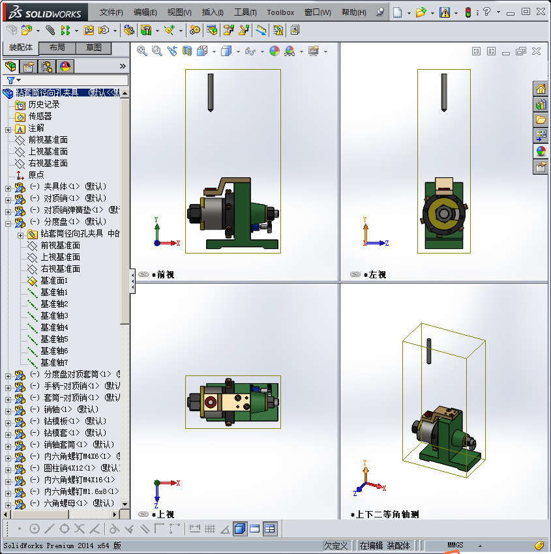551x554 pixels.
Task: Click the feature tree vertical scrollbar thumb
Action: (125, 211)
